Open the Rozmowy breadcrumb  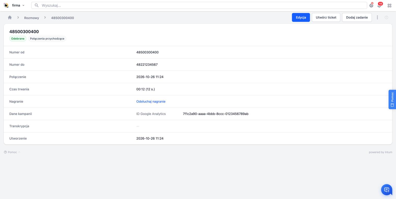pyautogui.click(x=32, y=18)
